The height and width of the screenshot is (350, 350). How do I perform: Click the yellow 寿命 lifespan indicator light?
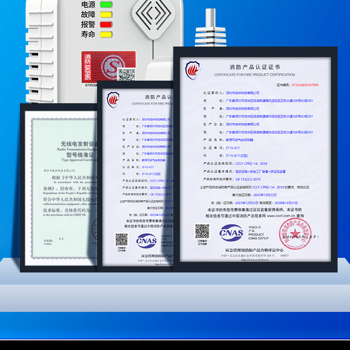tap(106, 35)
